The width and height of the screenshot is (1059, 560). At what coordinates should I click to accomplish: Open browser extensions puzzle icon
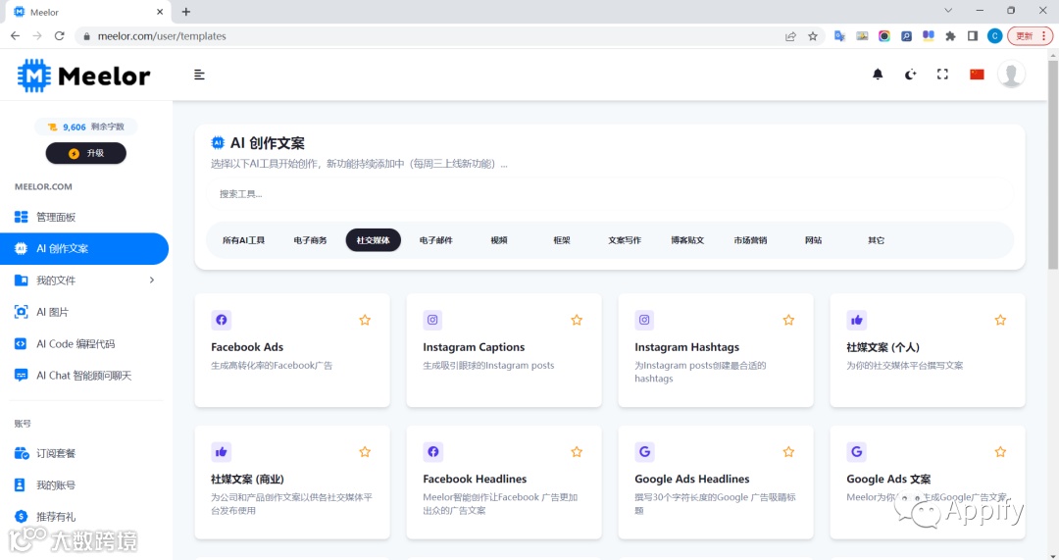[x=950, y=36]
